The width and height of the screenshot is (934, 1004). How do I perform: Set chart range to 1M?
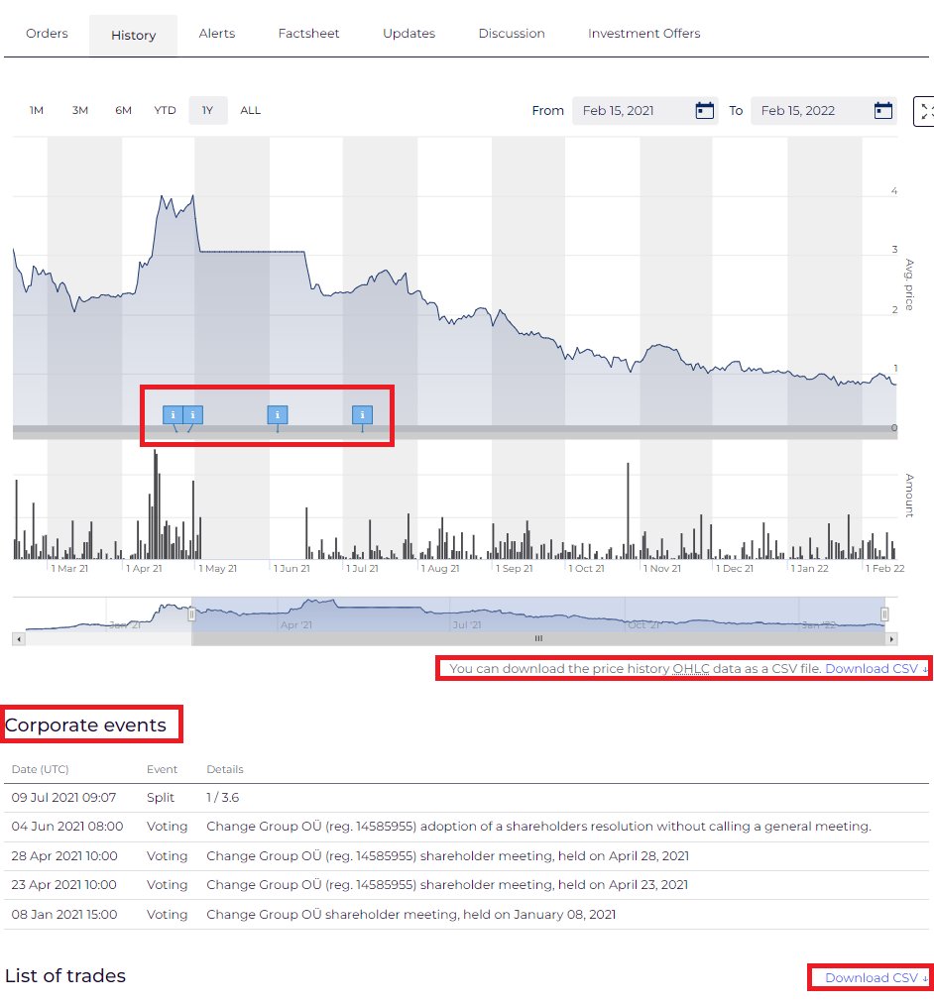[x=37, y=110]
